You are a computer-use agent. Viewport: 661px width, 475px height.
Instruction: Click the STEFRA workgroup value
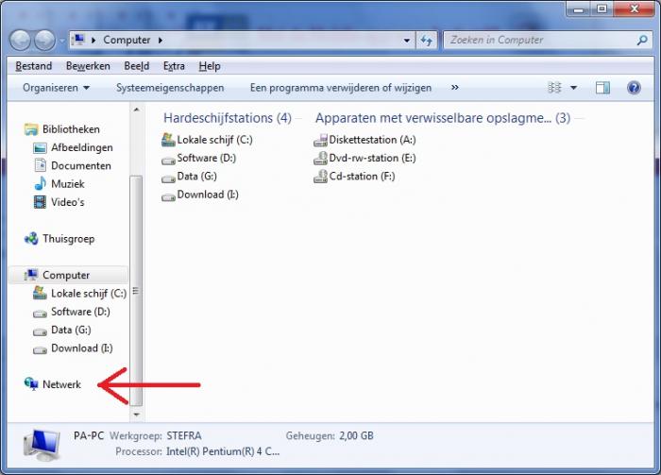click(184, 435)
